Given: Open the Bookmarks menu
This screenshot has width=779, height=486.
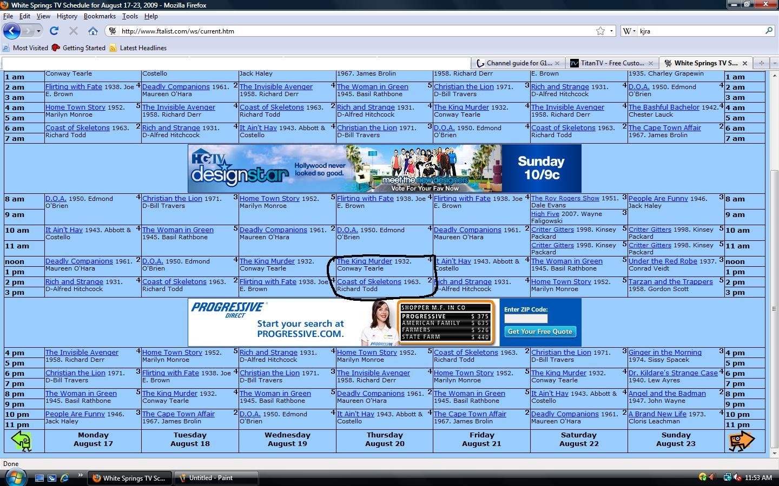Looking at the screenshot, I should [100, 16].
